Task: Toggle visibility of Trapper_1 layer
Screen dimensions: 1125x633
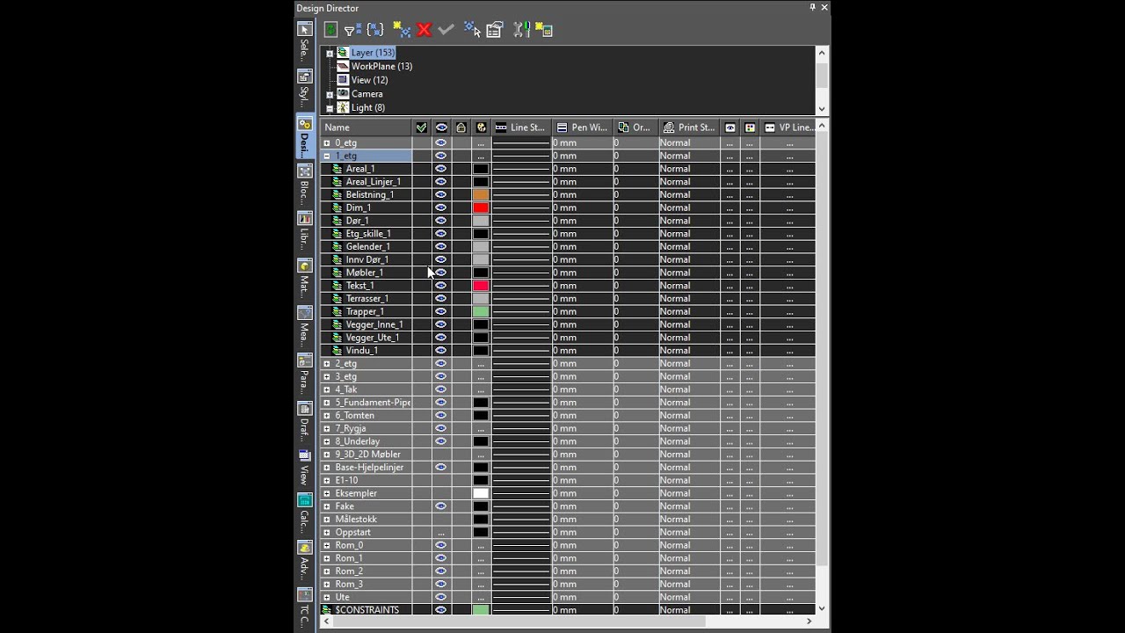Action: pos(441,311)
